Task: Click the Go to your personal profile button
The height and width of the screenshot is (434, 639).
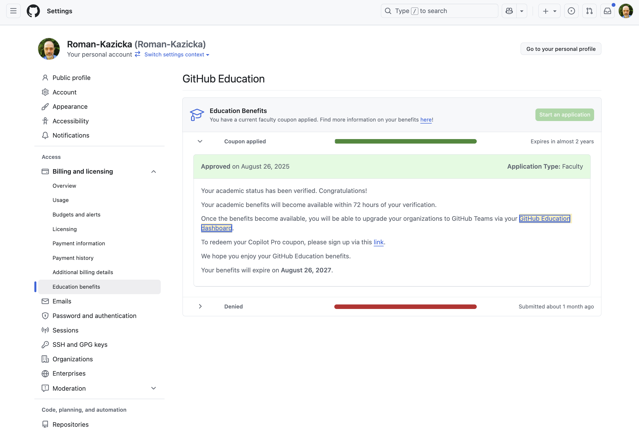Action: pyautogui.click(x=561, y=49)
